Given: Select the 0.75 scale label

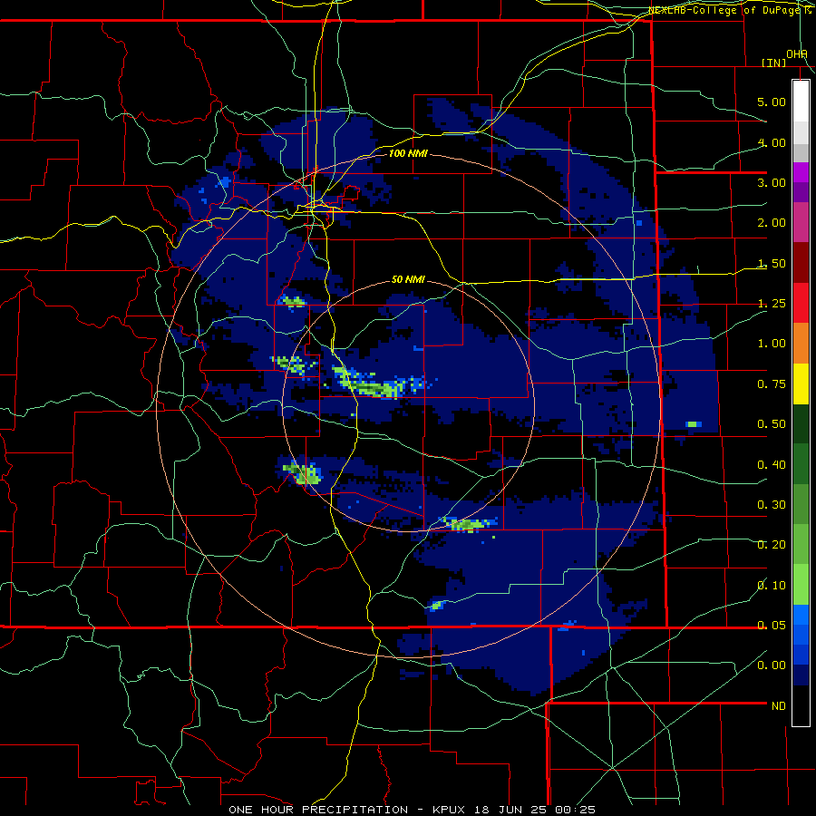Looking at the screenshot, I should coord(772,384).
